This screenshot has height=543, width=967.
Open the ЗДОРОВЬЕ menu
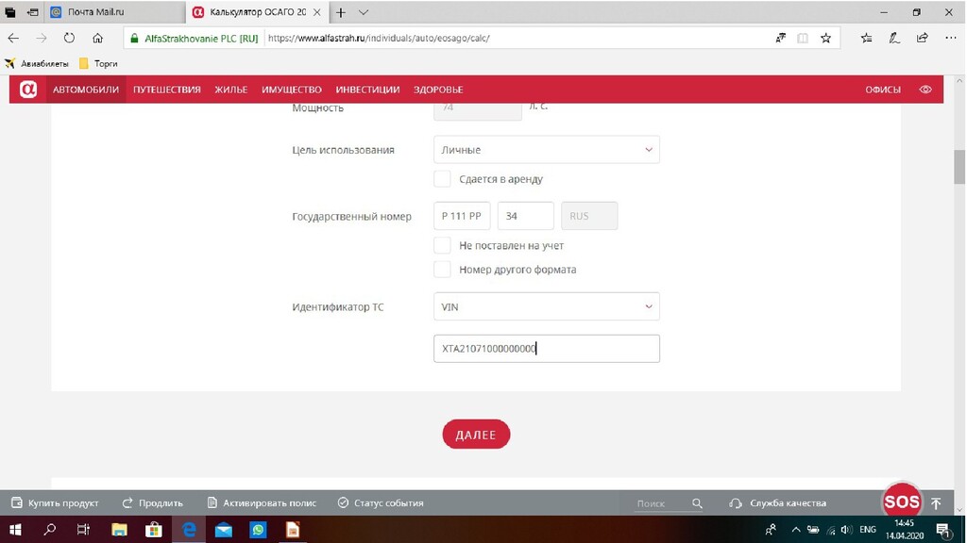click(438, 90)
